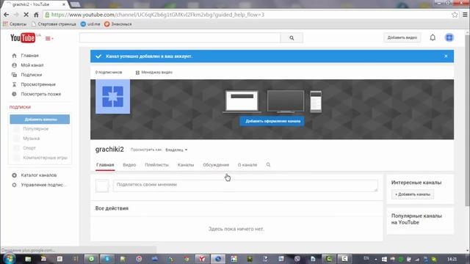Viewport: 470px width, 264px height.
Task: Open the guide hamburger menu
Action: click(x=49, y=38)
